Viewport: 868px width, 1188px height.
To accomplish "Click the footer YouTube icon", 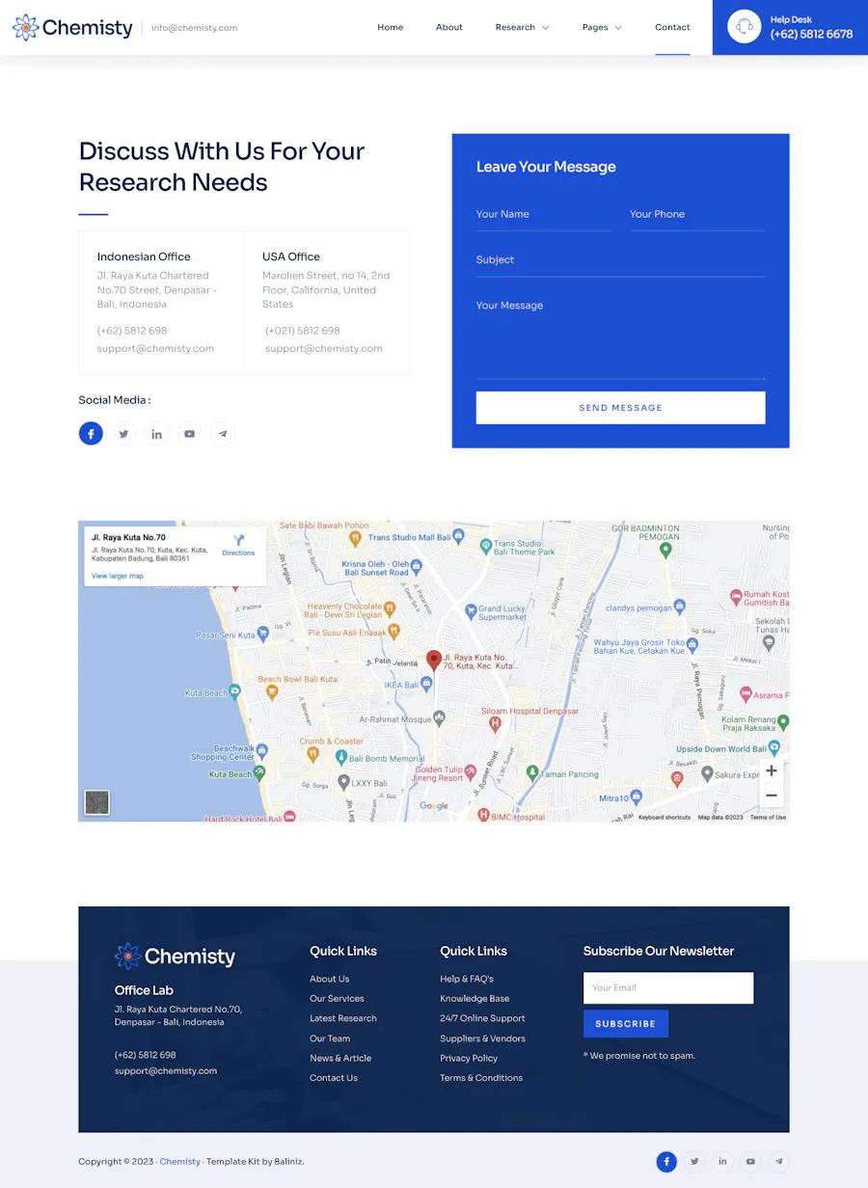I will click(750, 1162).
